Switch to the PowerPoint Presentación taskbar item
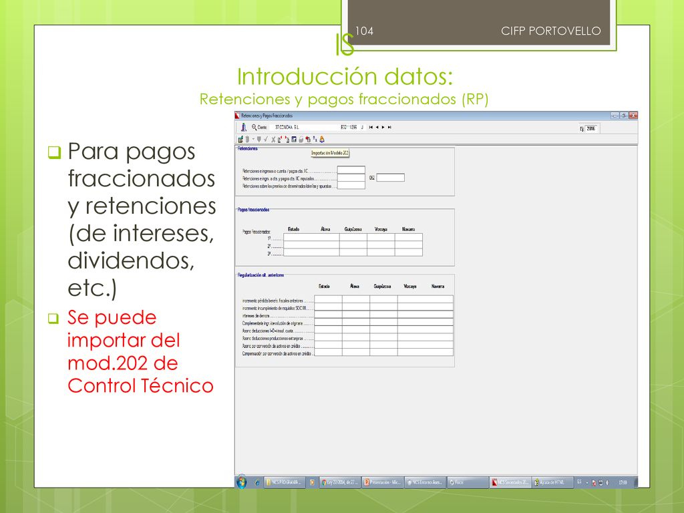The image size is (684, 513). (383, 482)
